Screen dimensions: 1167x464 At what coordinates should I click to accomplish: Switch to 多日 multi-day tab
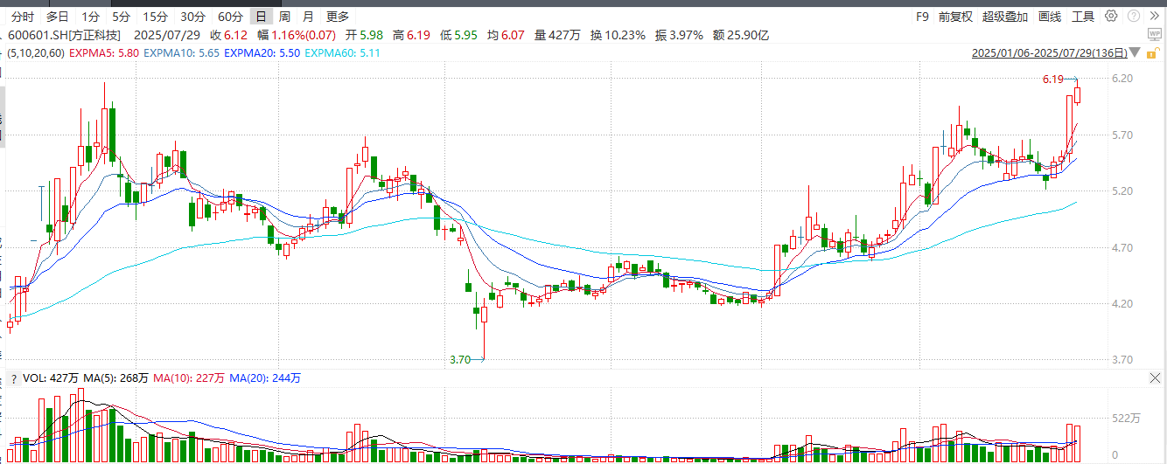[57, 17]
